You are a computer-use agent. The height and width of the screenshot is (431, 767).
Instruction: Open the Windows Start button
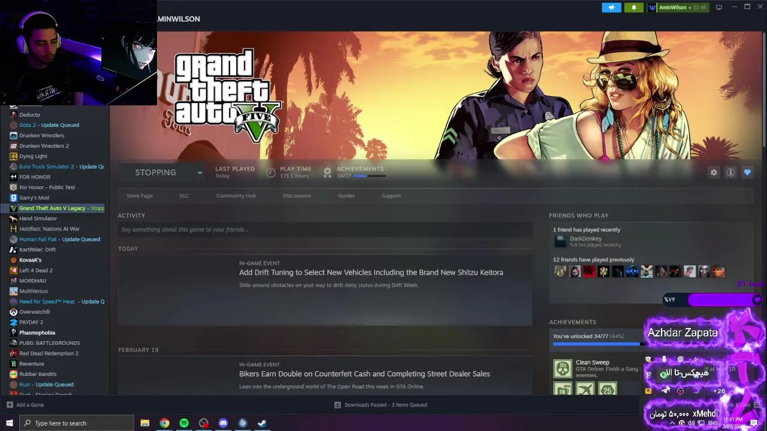coord(9,423)
